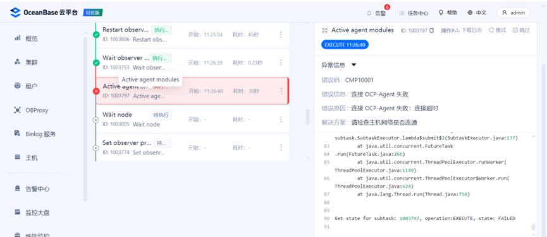547x237 pixels.
Task: Click the error code CMP10001
Action: [359, 80]
